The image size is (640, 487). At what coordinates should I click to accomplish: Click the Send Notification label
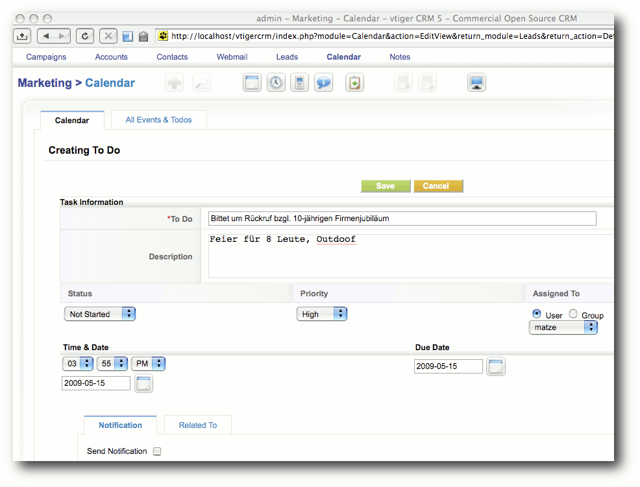point(117,451)
